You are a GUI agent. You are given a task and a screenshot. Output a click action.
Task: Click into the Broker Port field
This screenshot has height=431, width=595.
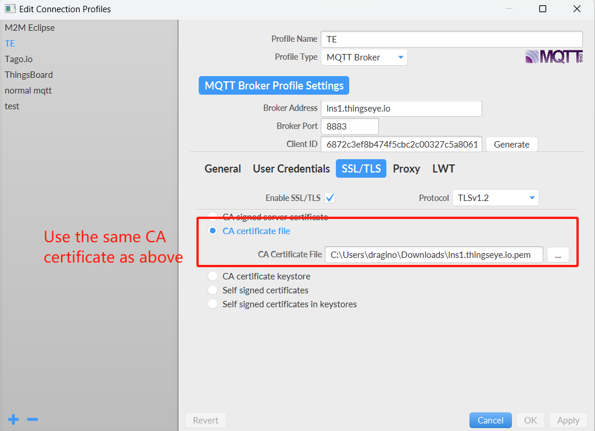(x=349, y=127)
